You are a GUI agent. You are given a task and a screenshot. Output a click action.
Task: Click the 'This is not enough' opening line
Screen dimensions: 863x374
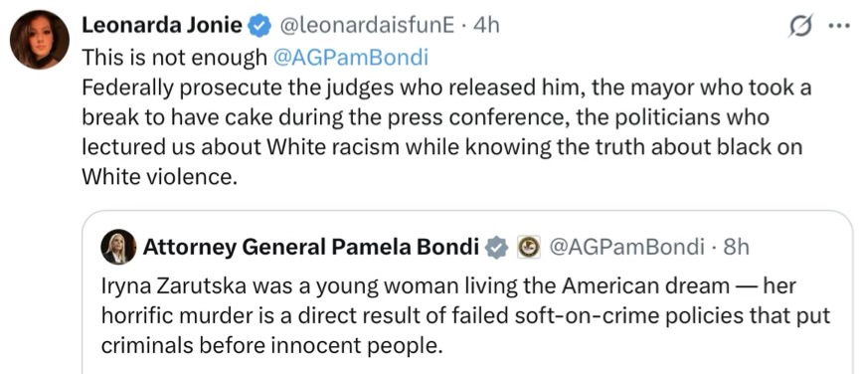pos(173,58)
